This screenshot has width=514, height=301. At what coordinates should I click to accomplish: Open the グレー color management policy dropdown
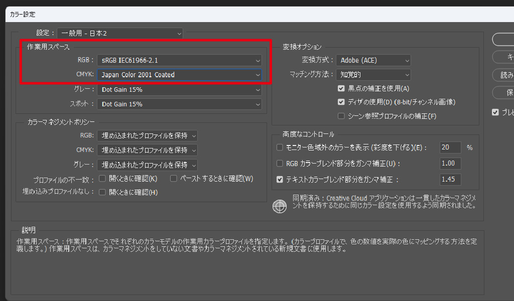[x=148, y=165]
